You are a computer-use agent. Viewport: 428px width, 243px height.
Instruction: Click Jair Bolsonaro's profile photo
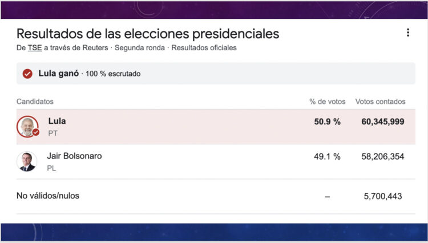coord(26,161)
